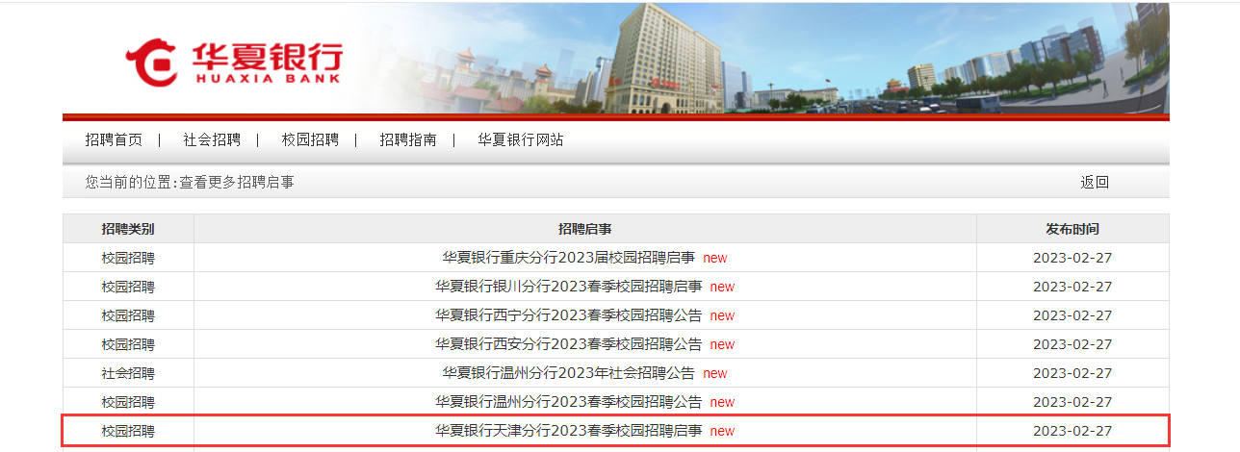
Task: Click the 社会招聘 category cell in the table
Action: click(128, 373)
